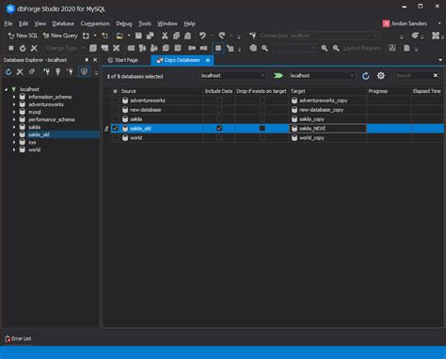Click the green copy arrow between servers
Image resolution: width=446 pixels, height=359 pixels.
[279, 76]
